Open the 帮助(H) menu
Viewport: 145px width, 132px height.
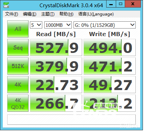(66, 14)
